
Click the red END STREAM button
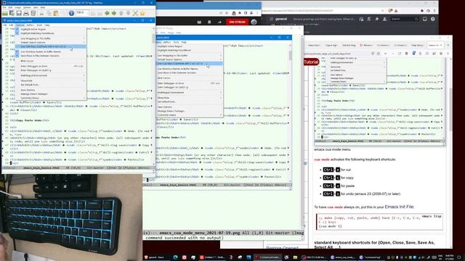click(x=238, y=22)
